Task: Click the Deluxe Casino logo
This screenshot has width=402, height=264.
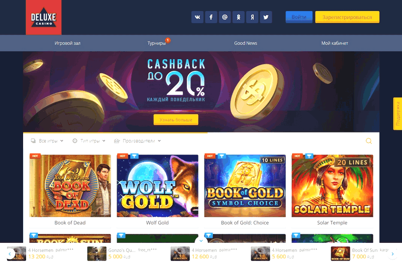Action: click(x=44, y=17)
